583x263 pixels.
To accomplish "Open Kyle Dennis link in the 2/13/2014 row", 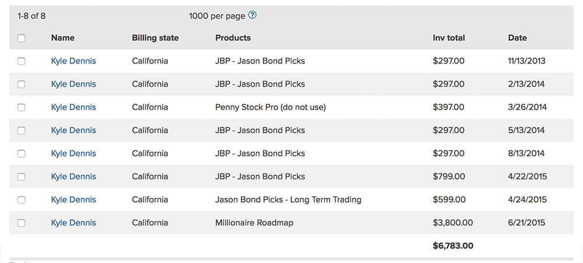I will [x=73, y=84].
